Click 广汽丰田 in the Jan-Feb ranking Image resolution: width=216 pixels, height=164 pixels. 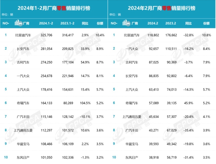pyautogui.click(x=23, y=117)
